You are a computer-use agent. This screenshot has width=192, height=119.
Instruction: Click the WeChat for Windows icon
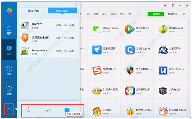97,29
